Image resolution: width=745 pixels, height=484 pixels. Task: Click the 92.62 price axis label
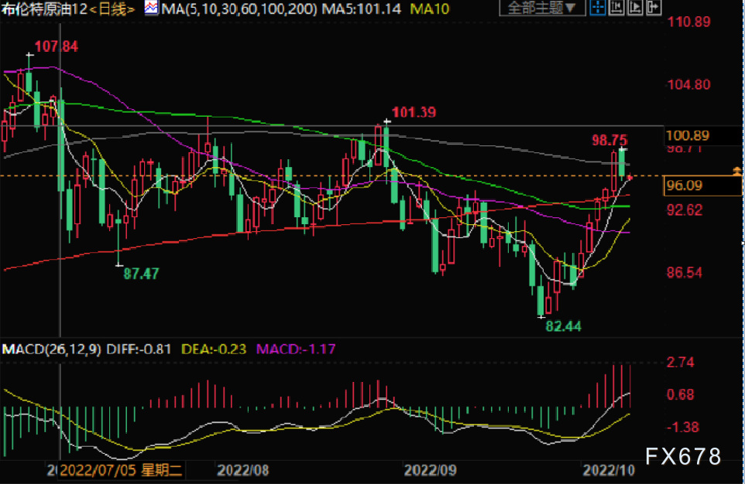pyautogui.click(x=685, y=210)
